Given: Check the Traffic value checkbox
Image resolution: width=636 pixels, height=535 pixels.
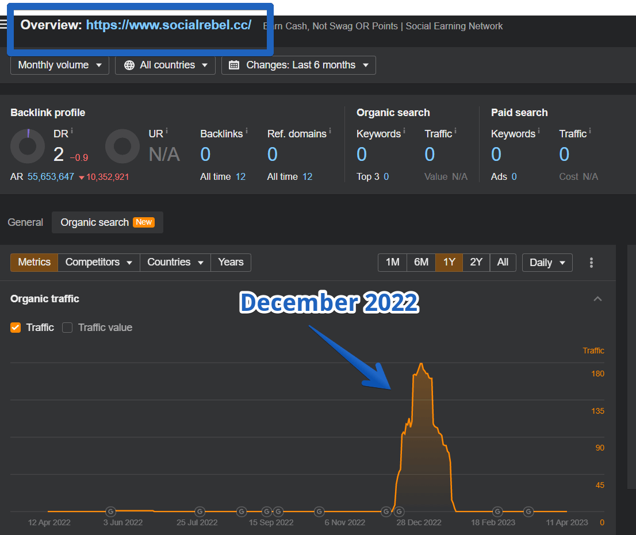Looking at the screenshot, I should [x=67, y=328].
